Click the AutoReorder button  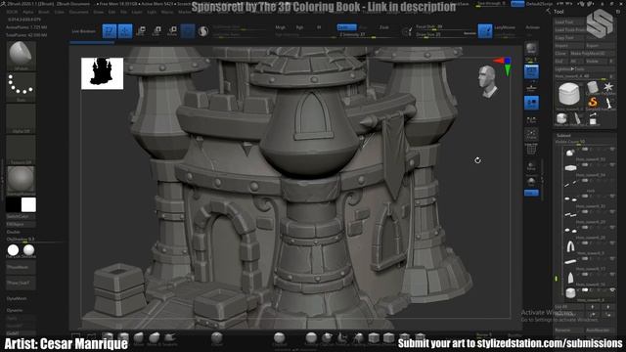click(x=600, y=330)
